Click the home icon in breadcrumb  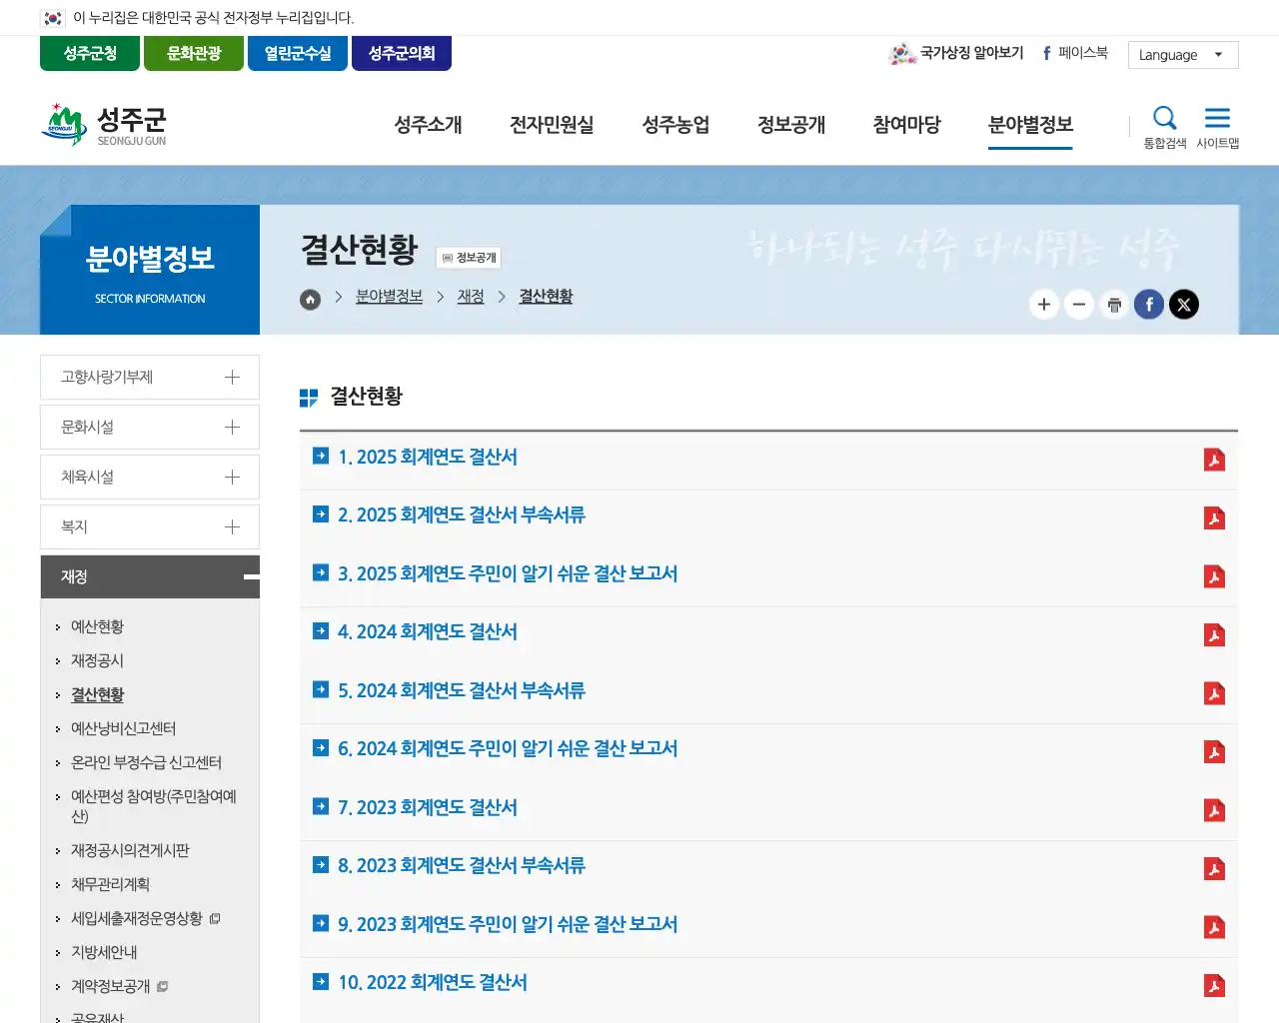311,299
